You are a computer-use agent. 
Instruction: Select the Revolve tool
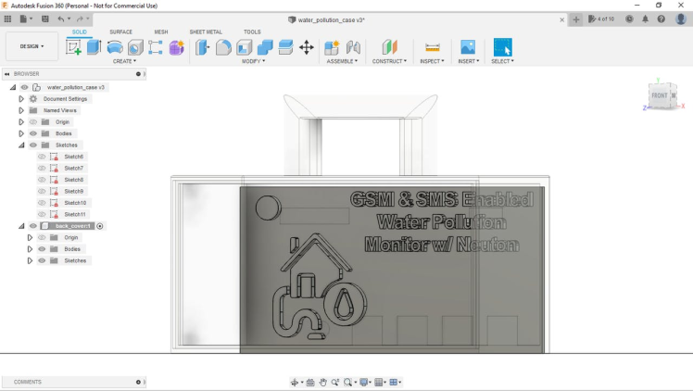point(115,47)
